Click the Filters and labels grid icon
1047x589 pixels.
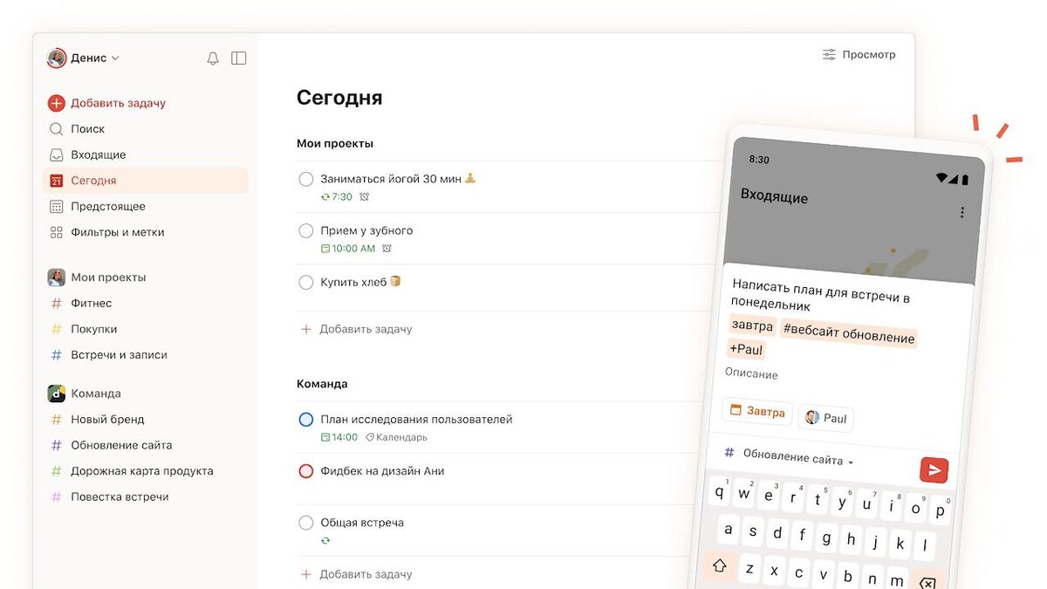coord(56,232)
